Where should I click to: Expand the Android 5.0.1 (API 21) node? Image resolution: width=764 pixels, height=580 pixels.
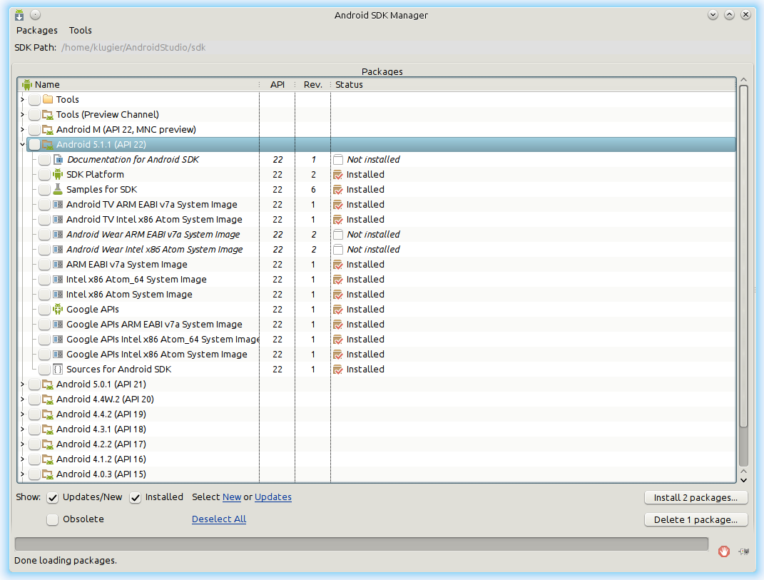[x=22, y=385]
